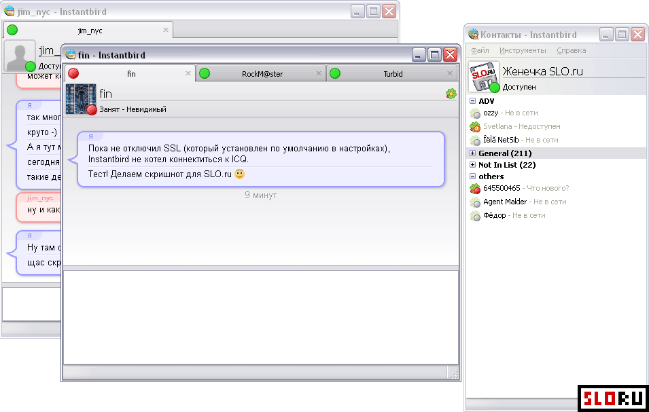Close the fin conversation tab

(188, 73)
